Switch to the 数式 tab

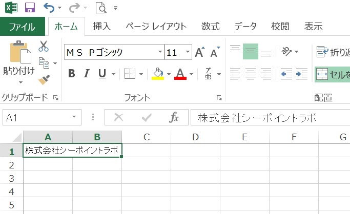210,27
